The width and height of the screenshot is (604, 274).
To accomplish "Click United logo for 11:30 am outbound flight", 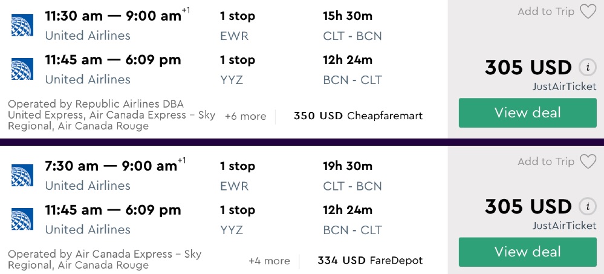I will pos(22,25).
